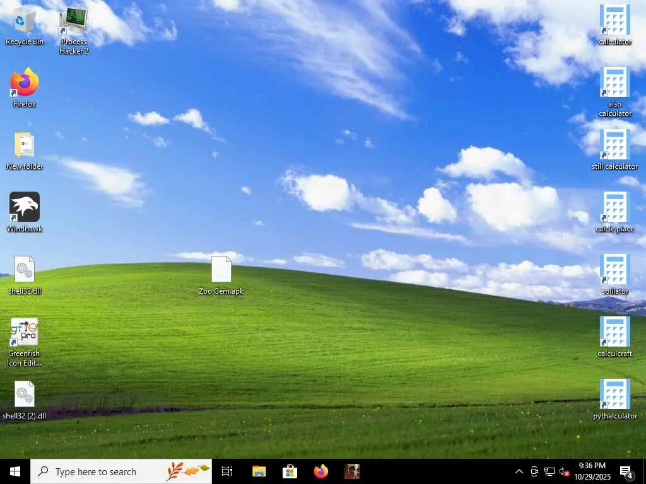This screenshot has height=484, width=646.
Task: Select the shell32.dll file icon
Action: tap(25, 275)
